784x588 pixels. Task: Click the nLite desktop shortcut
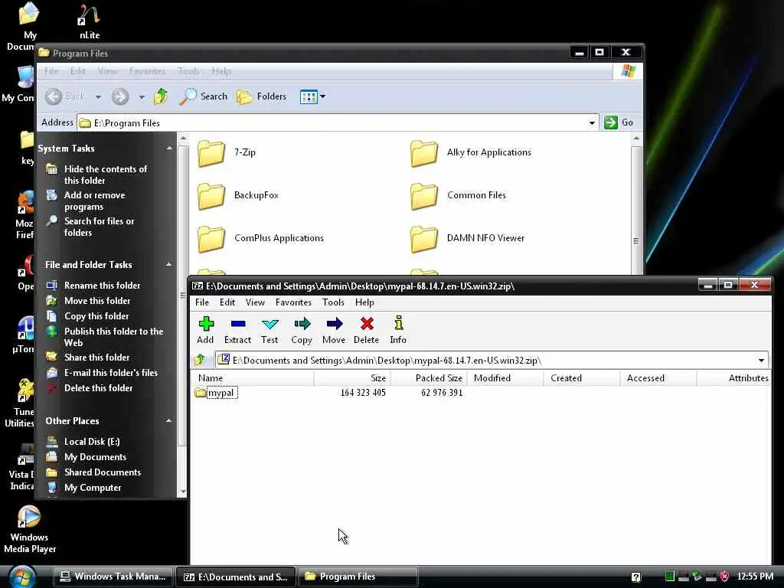pos(90,21)
